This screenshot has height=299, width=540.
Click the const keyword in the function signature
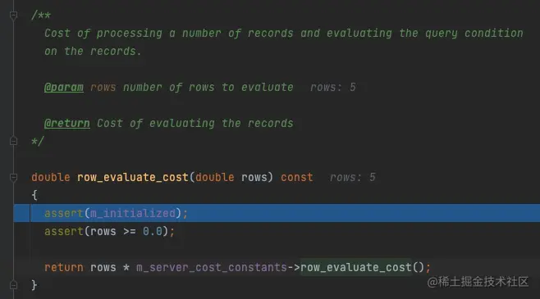tap(297, 177)
